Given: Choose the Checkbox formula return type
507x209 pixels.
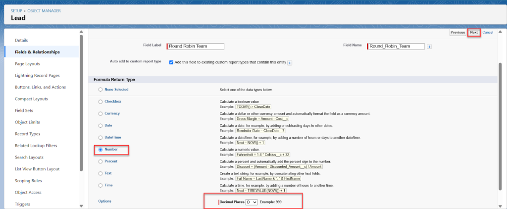Looking at the screenshot, I should pyautogui.click(x=101, y=102).
